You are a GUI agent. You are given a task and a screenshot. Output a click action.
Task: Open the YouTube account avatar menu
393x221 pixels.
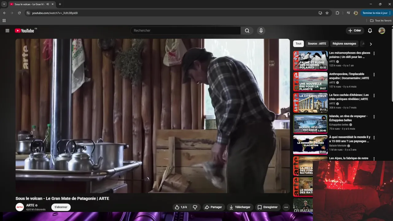[382, 31]
